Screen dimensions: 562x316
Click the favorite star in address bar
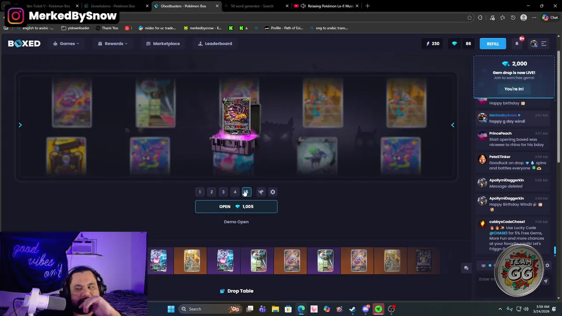469,18
